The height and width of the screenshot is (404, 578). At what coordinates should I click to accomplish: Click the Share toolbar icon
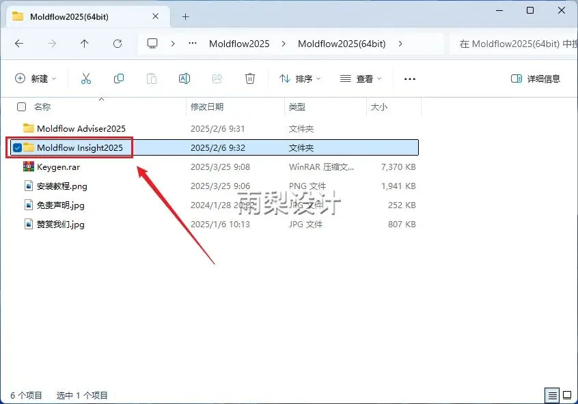click(x=217, y=78)
